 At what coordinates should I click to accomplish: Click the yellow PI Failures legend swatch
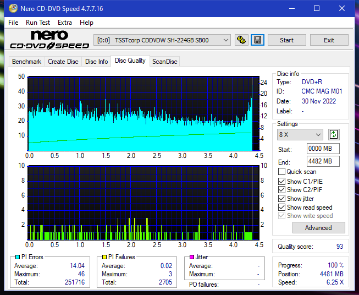104,257
